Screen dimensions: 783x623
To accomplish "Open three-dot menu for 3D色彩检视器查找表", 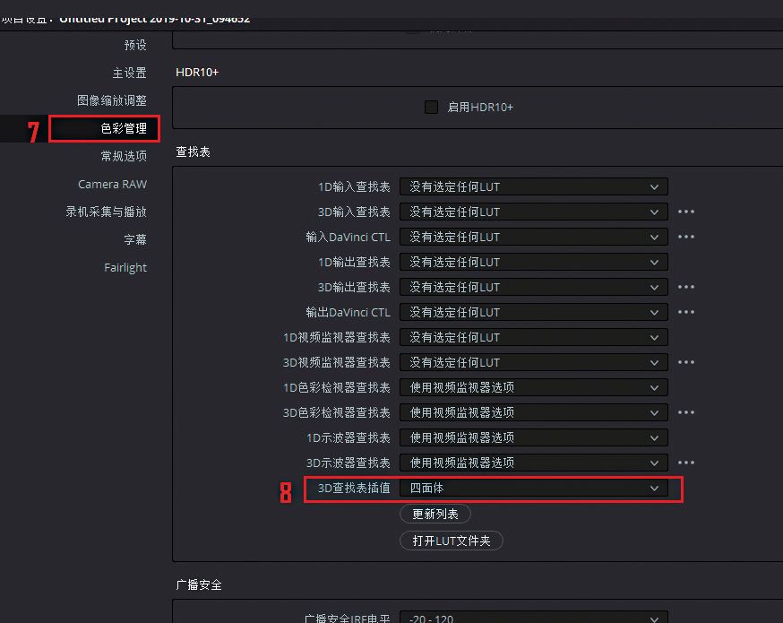I will 685,412.
